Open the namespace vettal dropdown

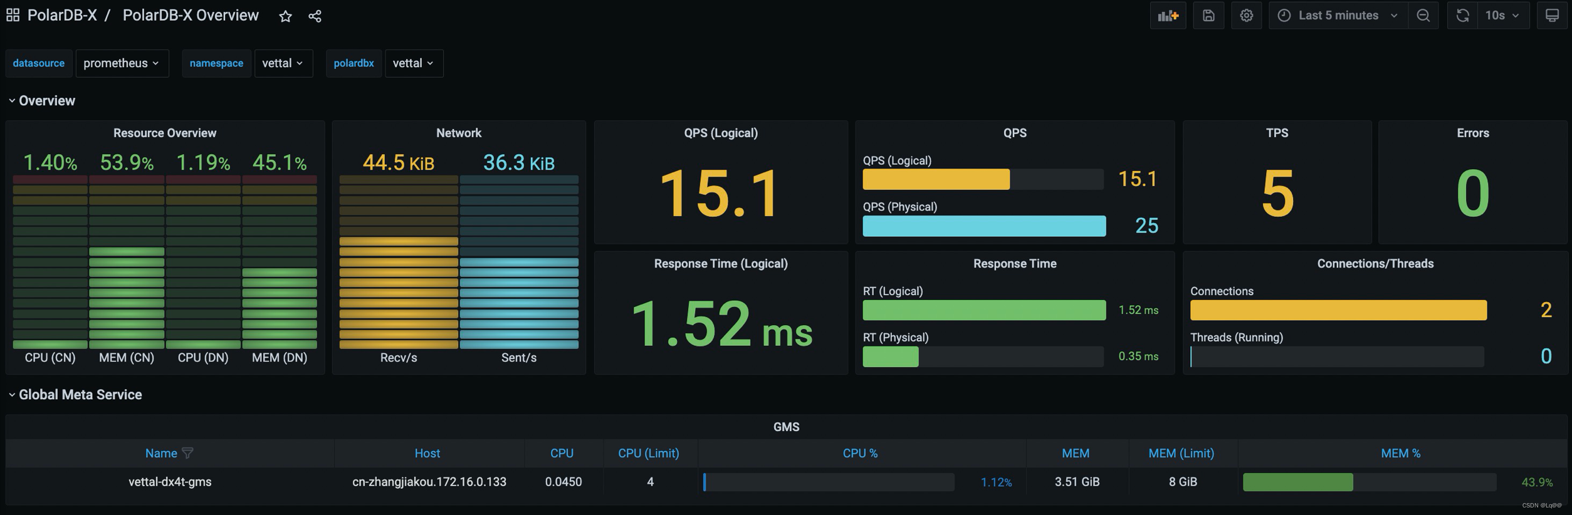tap(283, 63)
